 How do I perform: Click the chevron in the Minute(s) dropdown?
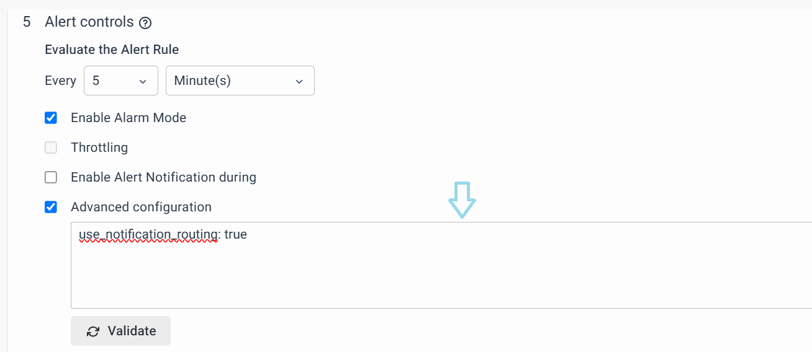[x=299, y=81]
